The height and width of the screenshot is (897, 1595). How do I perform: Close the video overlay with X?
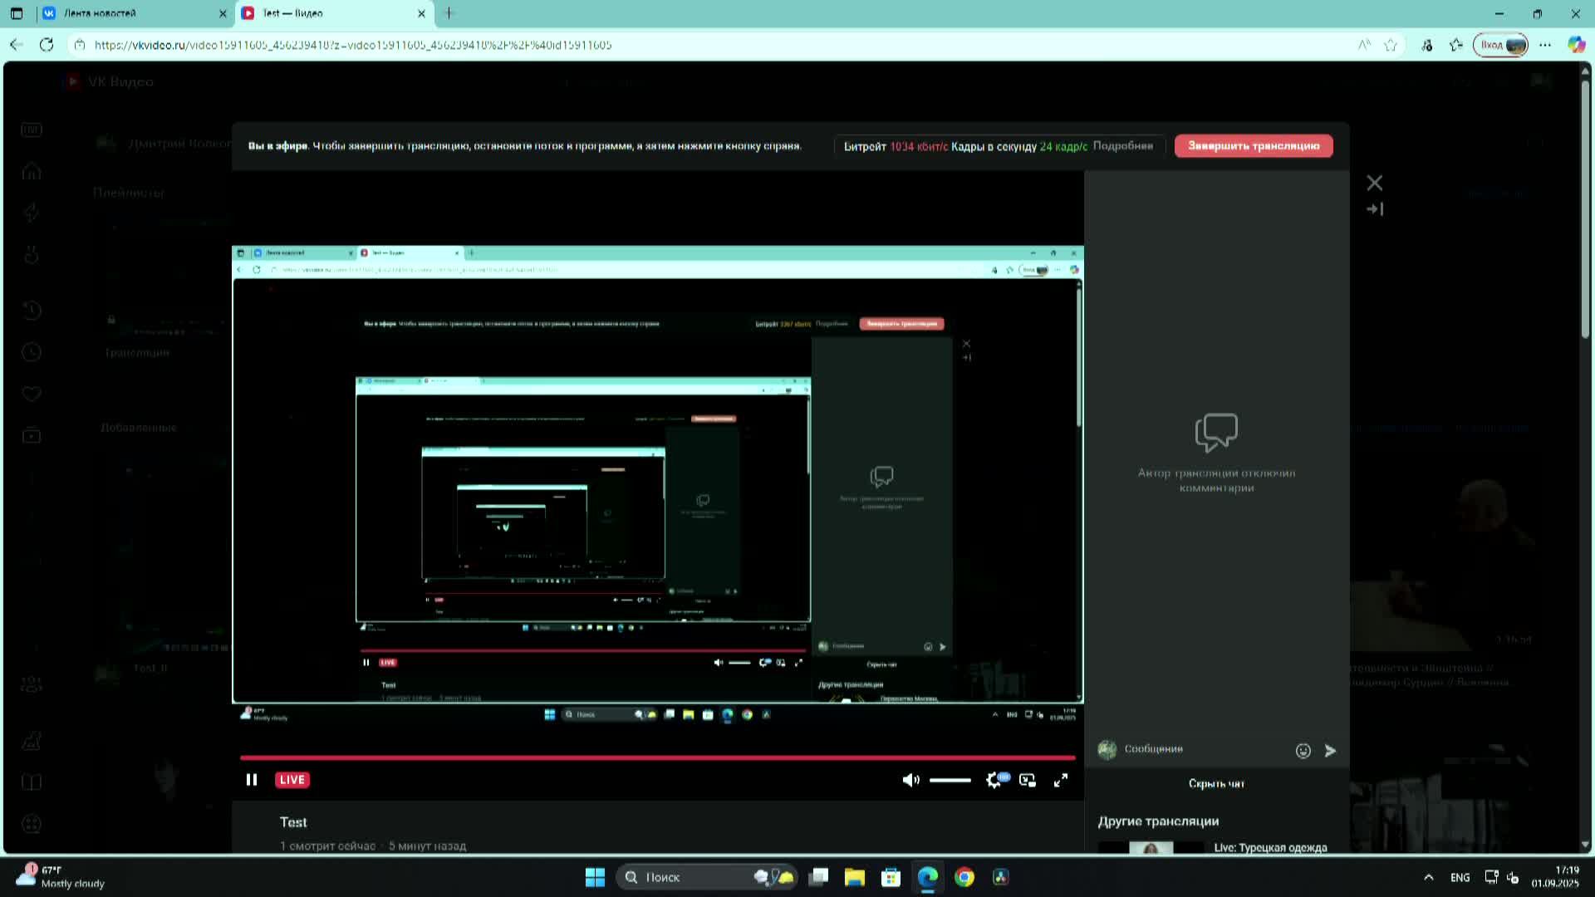[x=1375, y=183]
